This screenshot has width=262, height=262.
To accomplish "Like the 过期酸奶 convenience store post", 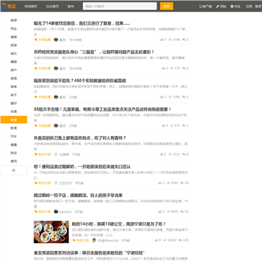I will click(x=159, y=183).
